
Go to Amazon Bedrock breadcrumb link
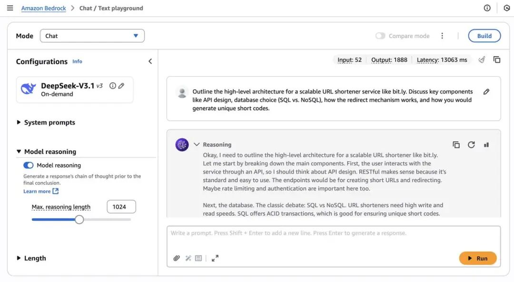pos(44,8)
